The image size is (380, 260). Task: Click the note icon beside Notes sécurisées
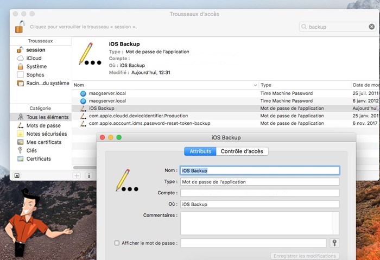coord(21,134)
